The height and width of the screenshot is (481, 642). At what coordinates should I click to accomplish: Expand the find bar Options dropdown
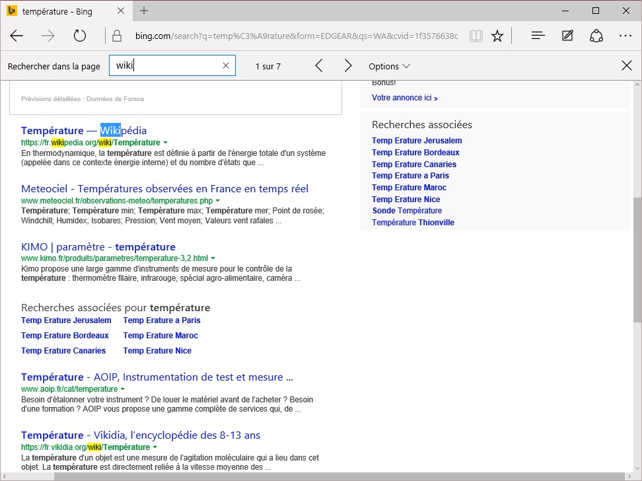click(389, 66)
